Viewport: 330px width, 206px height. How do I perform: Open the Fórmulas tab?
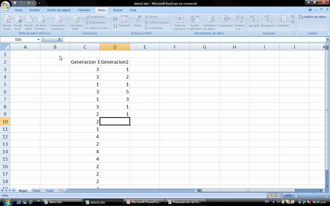84,10
